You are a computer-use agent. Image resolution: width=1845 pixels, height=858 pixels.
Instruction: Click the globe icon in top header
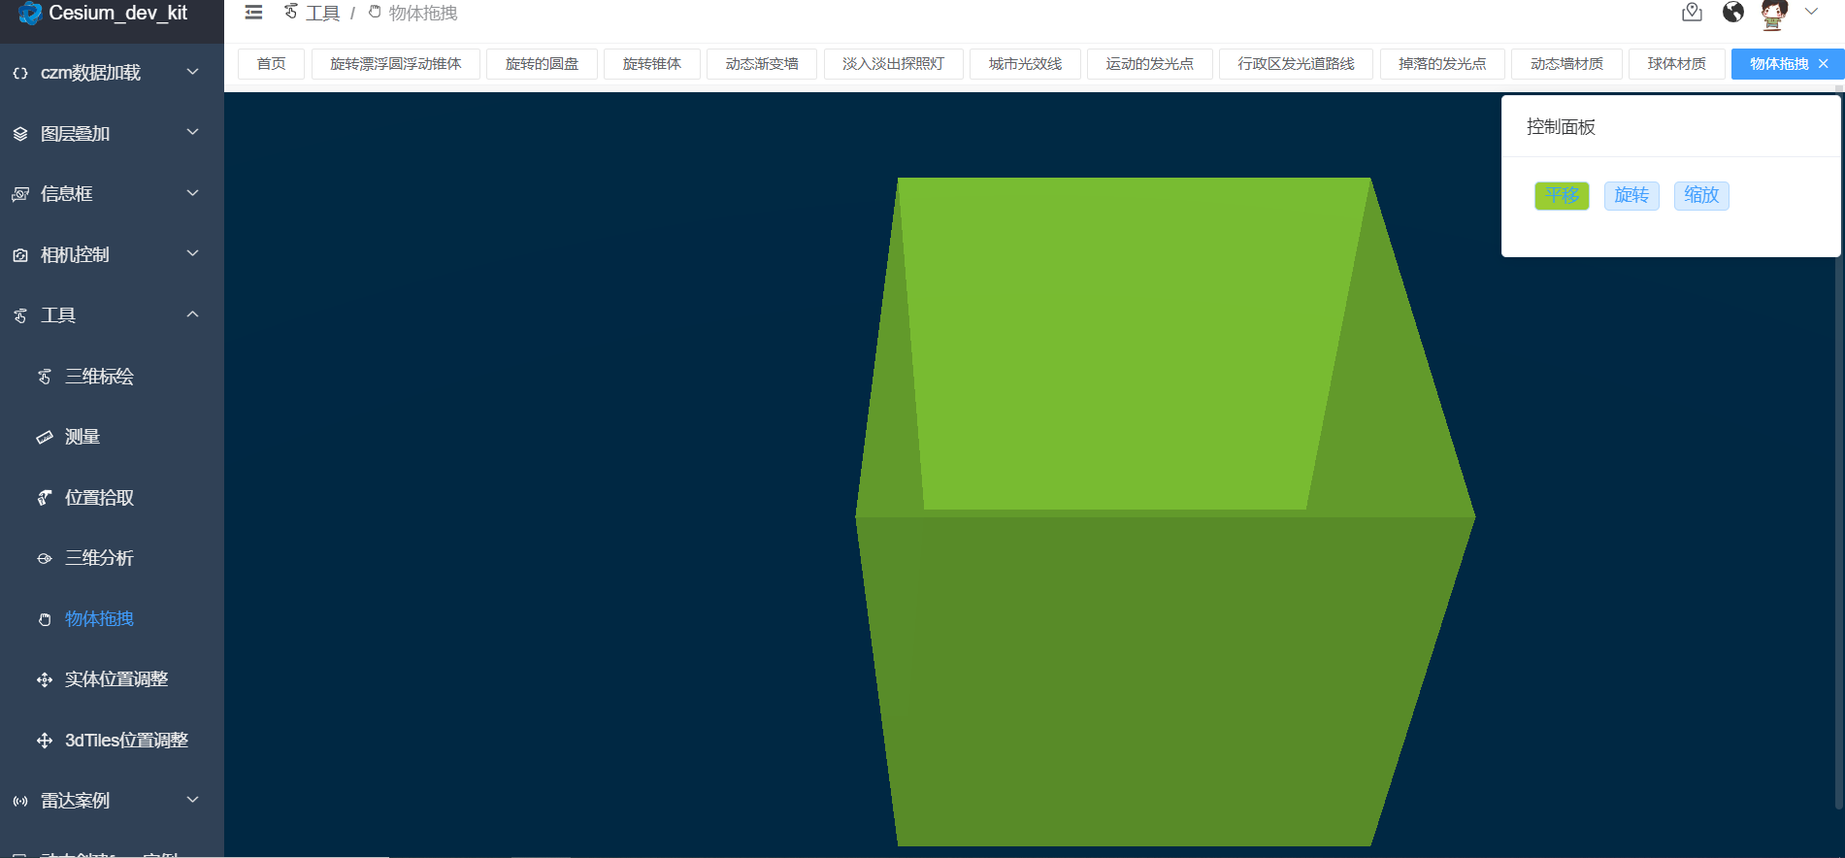coord(1733,12)
